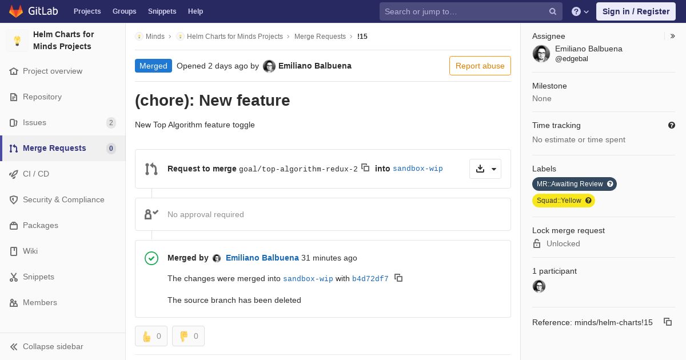686x360 pixels.
Task: Open Wiki in the sidebar
Action: coord(30,251)
